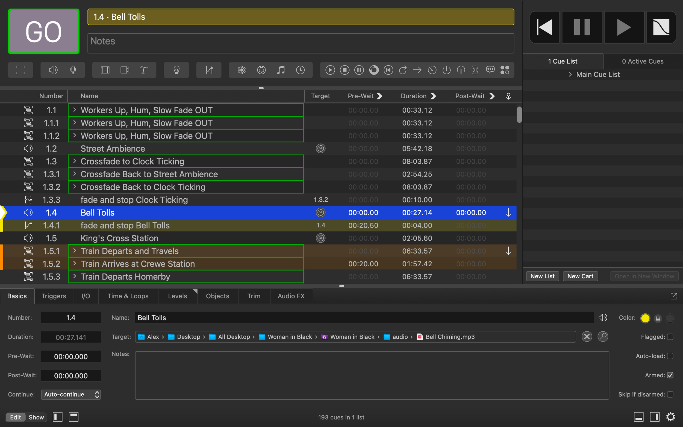Screen dimensions: 683x427
Task: Add a new Mic cue
Action: tap(73, 70)
